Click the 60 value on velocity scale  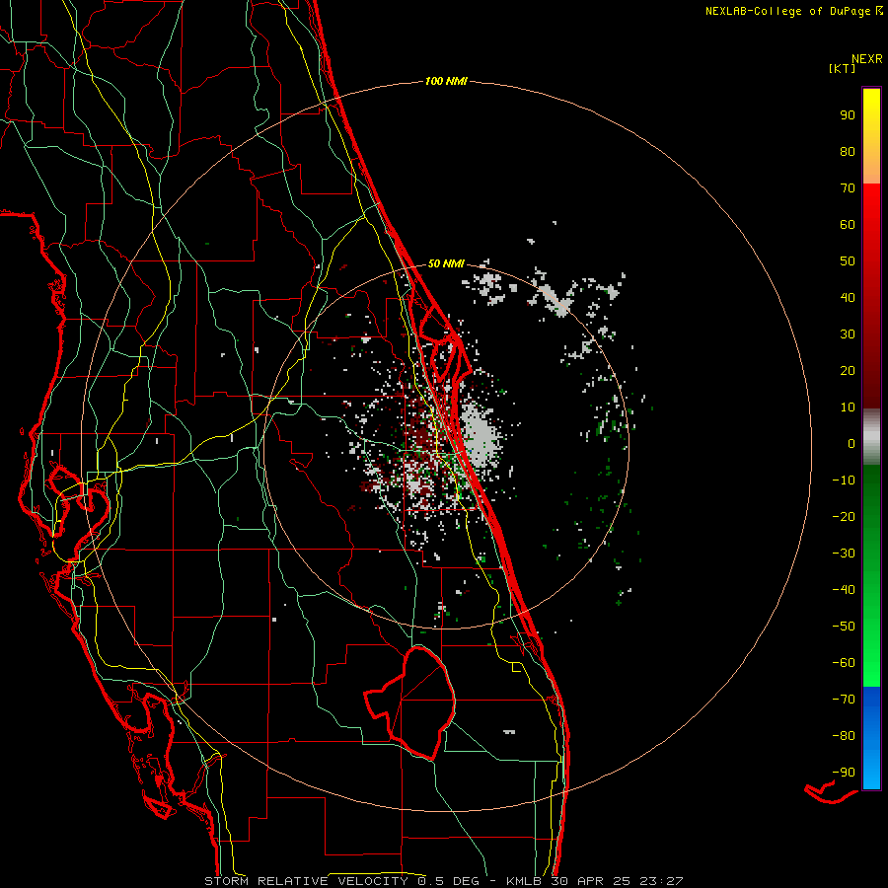coord(848,224)
